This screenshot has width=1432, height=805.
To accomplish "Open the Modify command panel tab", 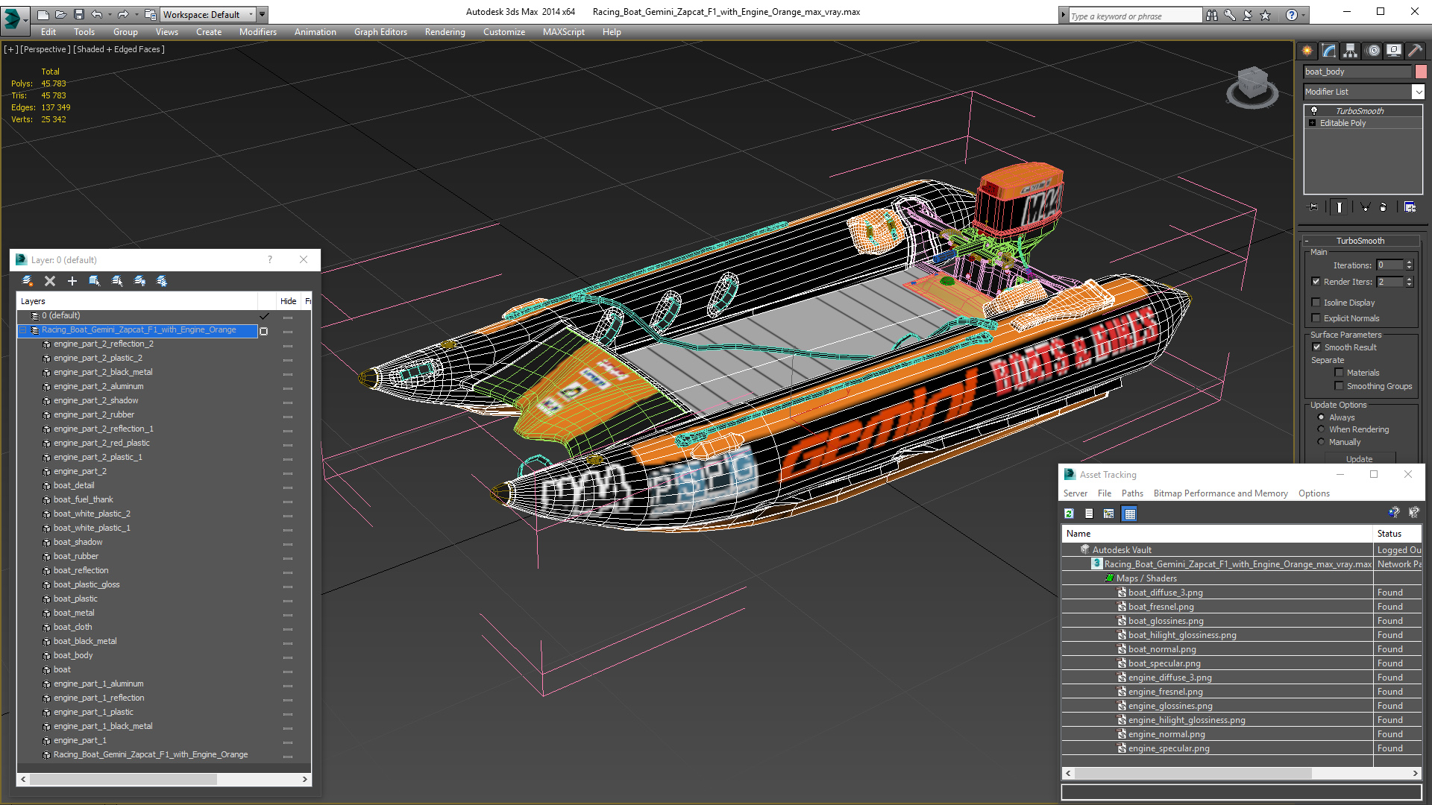I will [1328, 51].
